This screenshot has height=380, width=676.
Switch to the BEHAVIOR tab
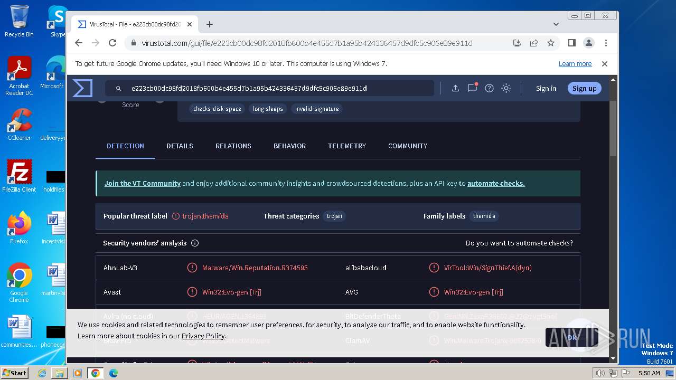pos(289,146)
